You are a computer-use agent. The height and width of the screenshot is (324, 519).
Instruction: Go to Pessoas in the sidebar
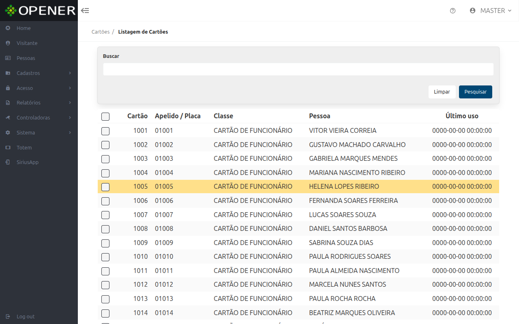pos(39,58)
